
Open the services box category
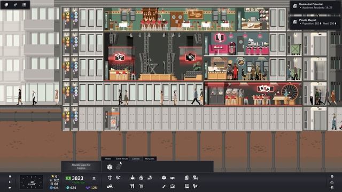(164, 178)
